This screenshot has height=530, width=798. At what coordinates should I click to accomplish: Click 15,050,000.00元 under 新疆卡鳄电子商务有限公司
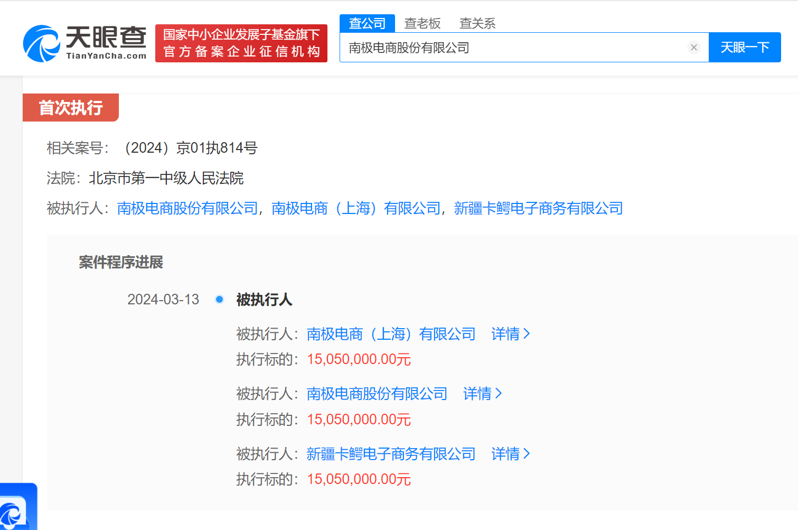tap(359, 479)
